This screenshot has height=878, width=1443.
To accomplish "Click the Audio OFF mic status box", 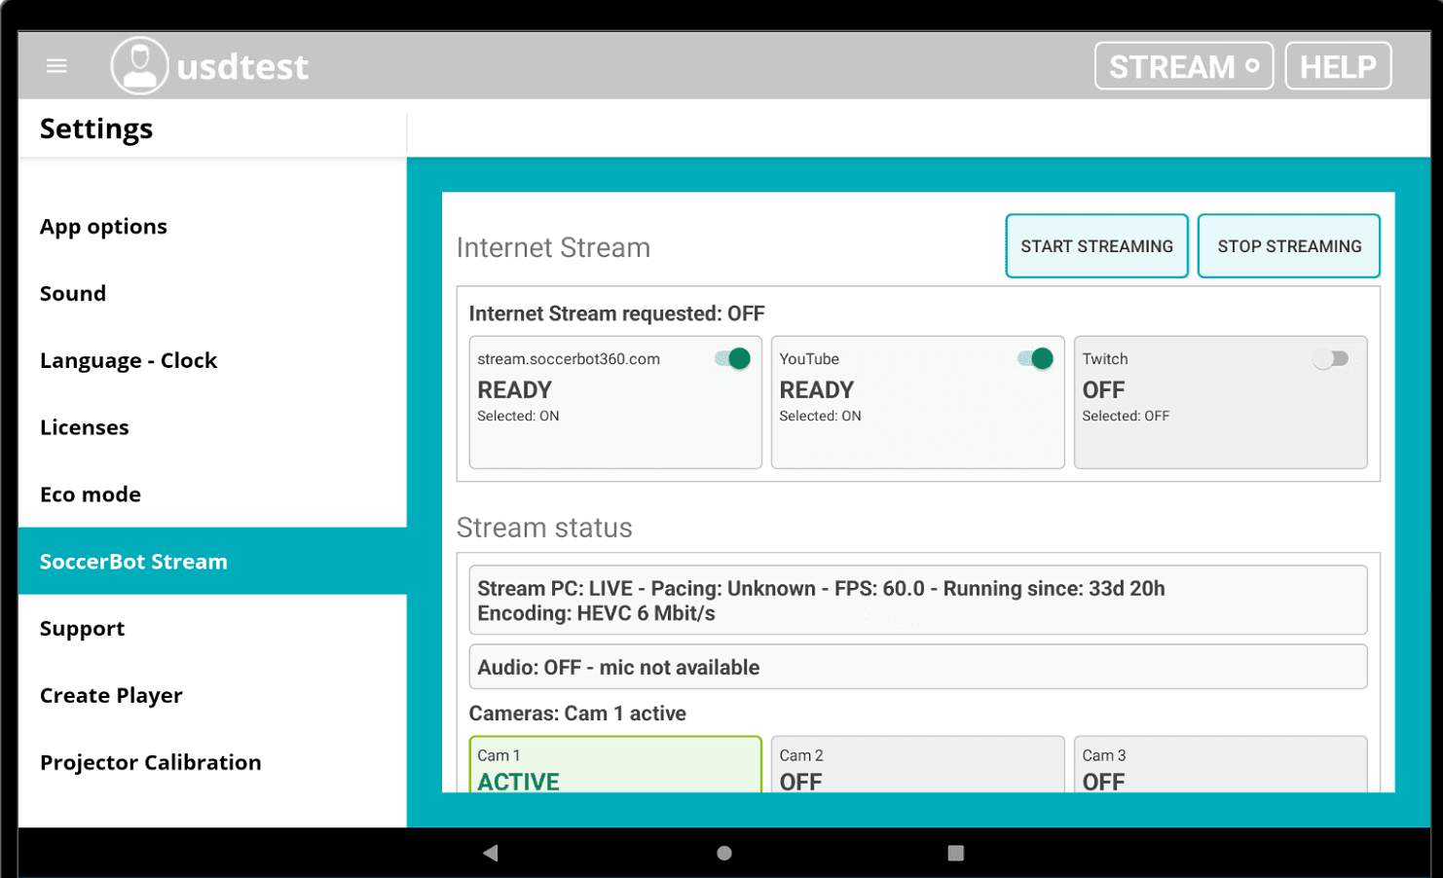I will tap(918, 667).
